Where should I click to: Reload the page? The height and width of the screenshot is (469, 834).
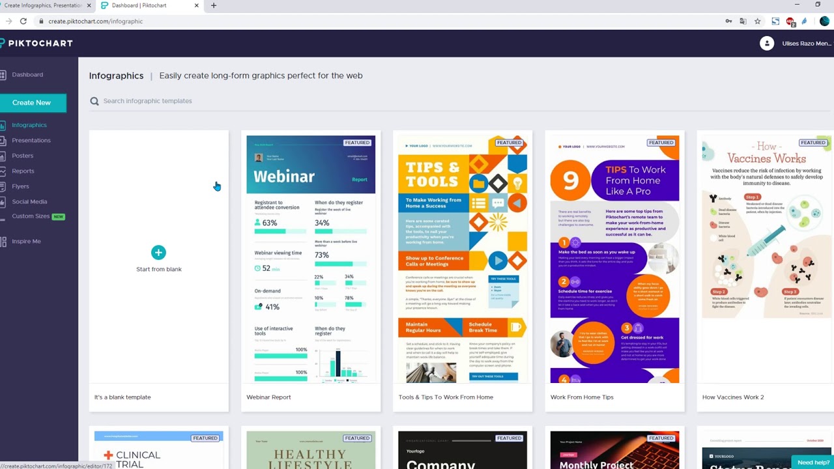tap(23, 21)
